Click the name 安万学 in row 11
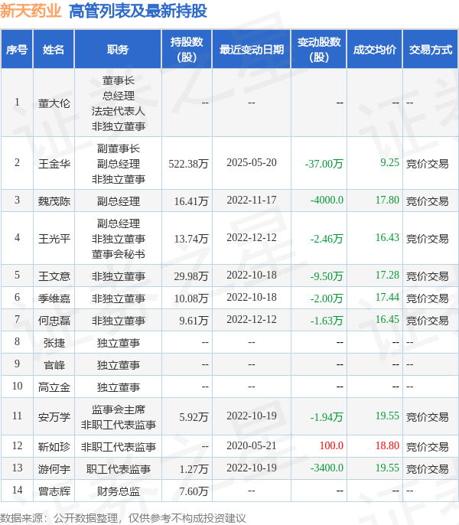This screenshot has width=459, height=525. [x=54, y=417]
